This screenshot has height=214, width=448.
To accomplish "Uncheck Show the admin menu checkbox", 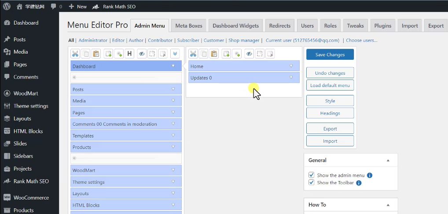I will point(312,175).
